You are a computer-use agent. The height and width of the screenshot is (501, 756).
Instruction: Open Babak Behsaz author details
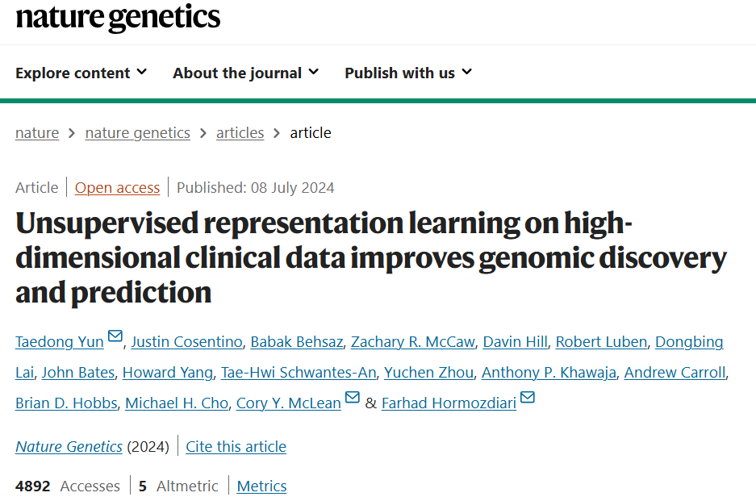294,342
